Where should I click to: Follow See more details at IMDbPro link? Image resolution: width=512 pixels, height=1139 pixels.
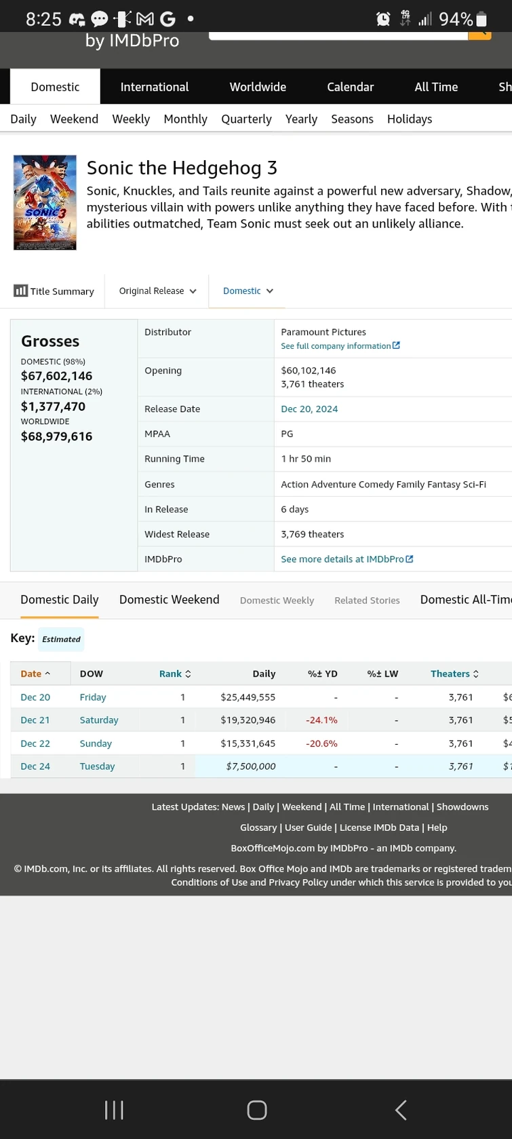click(x=347, y=559)
